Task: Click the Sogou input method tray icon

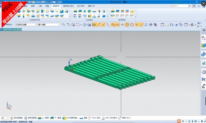Action: pyautogui.click(x=179, y=121)
